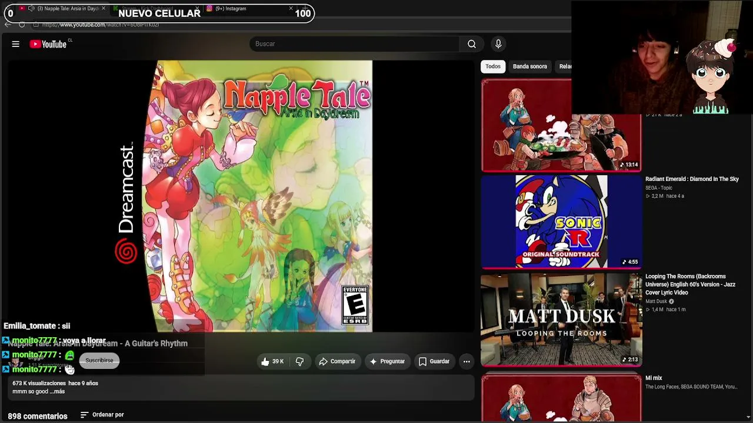The width and height of the screenshot is (753, 423).
Task: Reload the page with refresh icon
Action: (22, 25)
